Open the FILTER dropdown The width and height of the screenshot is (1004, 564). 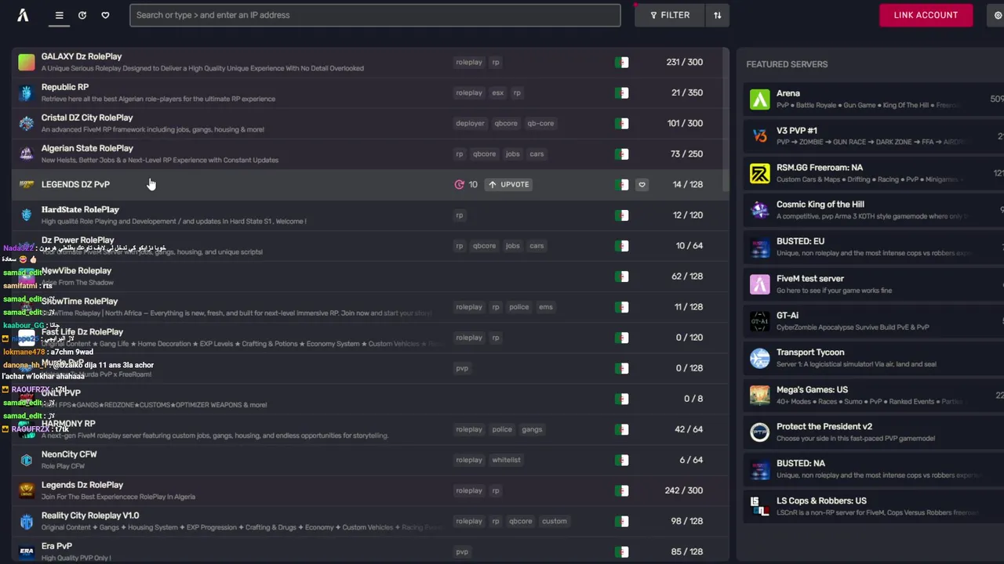pyautogui.click(x=670, y=15)
